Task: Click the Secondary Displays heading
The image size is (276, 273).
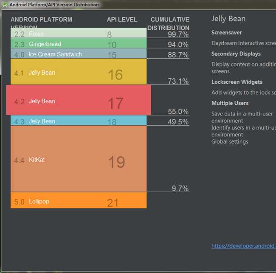Action: (236, 54)
